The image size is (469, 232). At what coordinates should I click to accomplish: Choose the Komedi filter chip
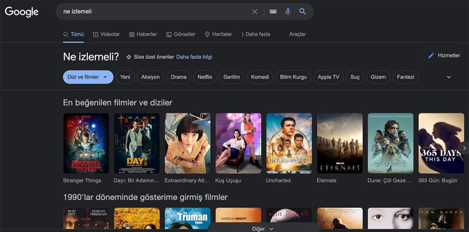pyautogui.click(x=260, y=77)
